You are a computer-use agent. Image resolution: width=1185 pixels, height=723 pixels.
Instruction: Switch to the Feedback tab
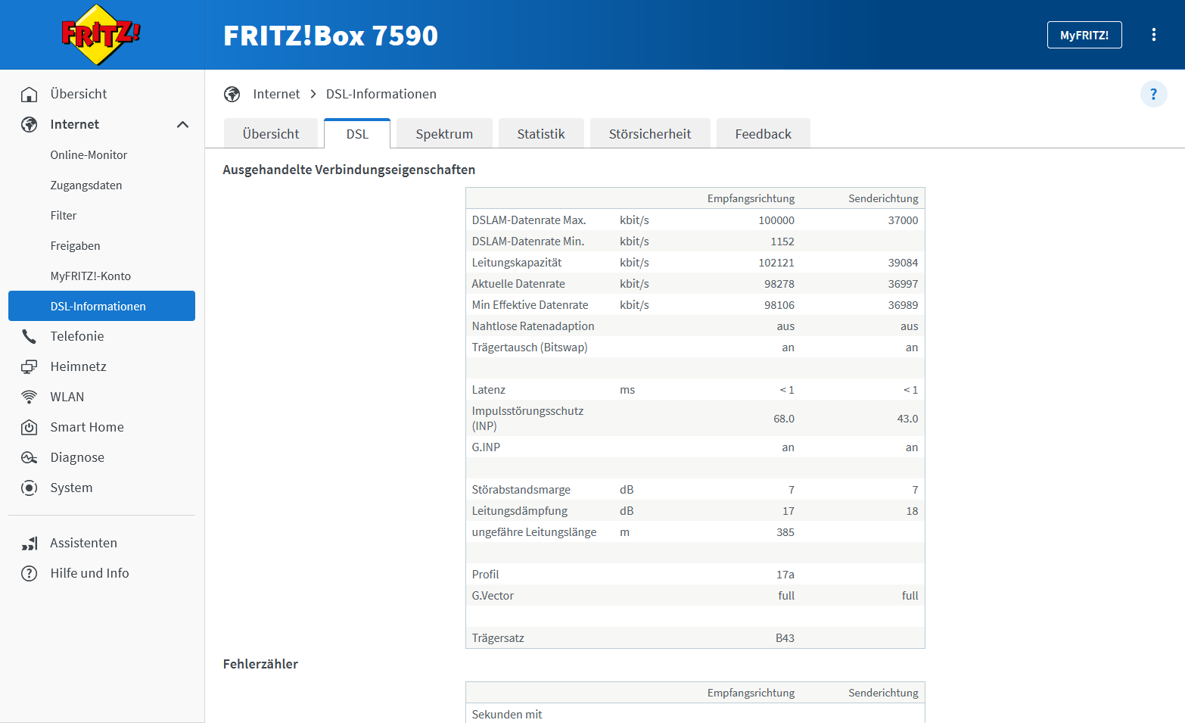tap(763, 133)
